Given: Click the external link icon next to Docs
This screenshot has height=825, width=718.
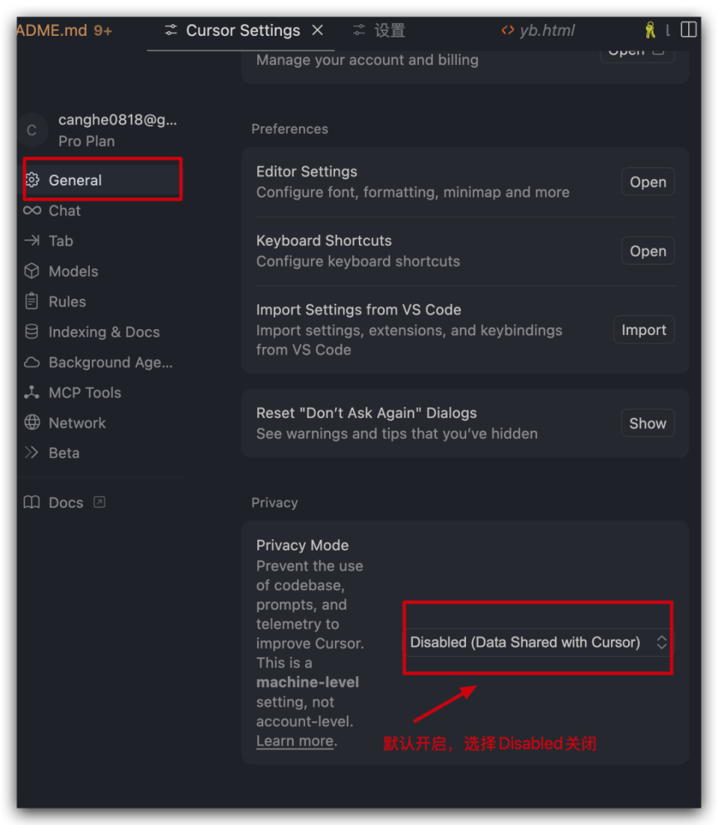Looking at the screenshot, I should click(x=99, y=502).
